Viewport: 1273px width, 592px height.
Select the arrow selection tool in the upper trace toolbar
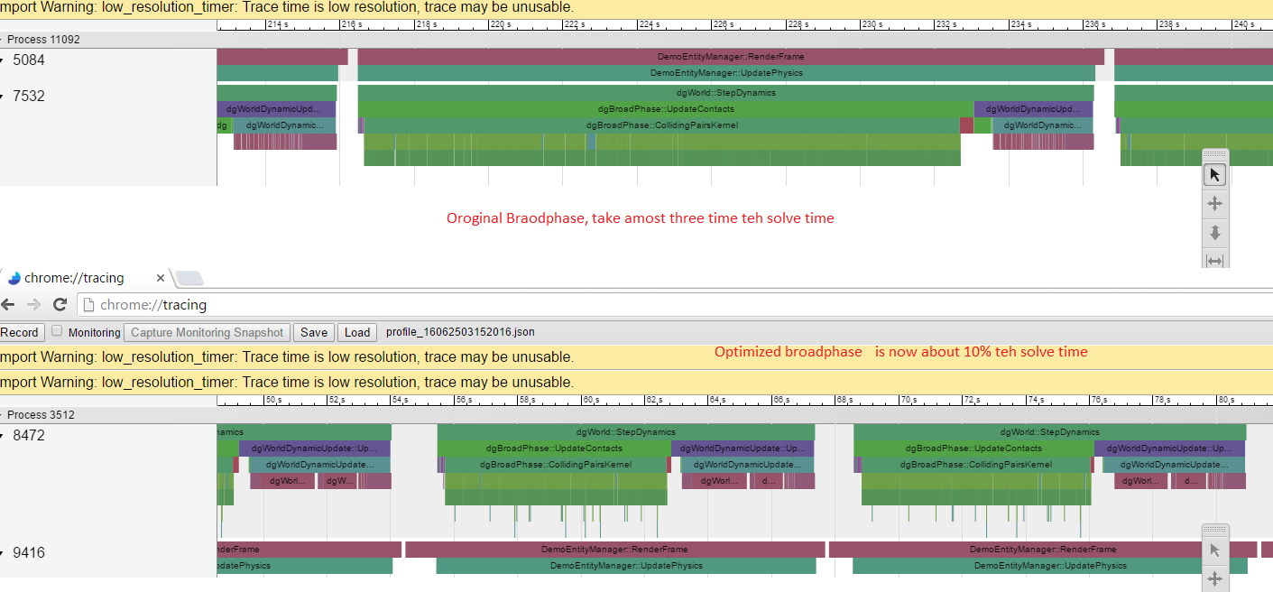point(1214,174)
